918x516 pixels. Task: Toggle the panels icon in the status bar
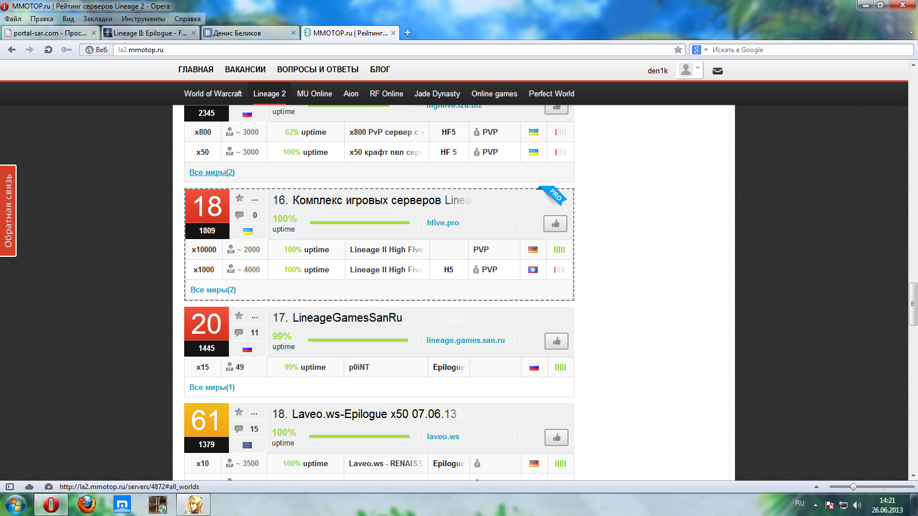click(x=10, y=487)
